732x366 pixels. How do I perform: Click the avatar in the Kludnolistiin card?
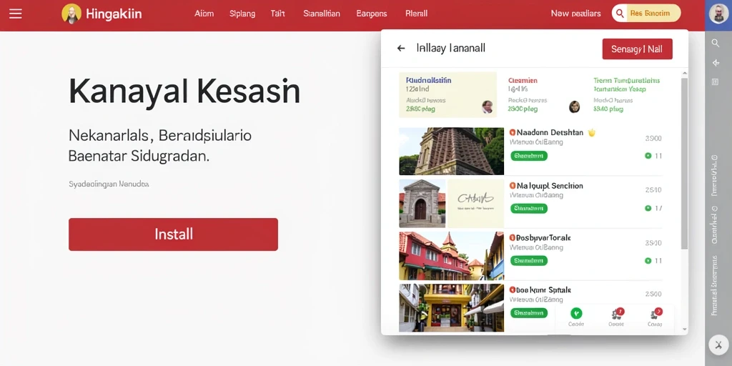[x=487, y=107]
